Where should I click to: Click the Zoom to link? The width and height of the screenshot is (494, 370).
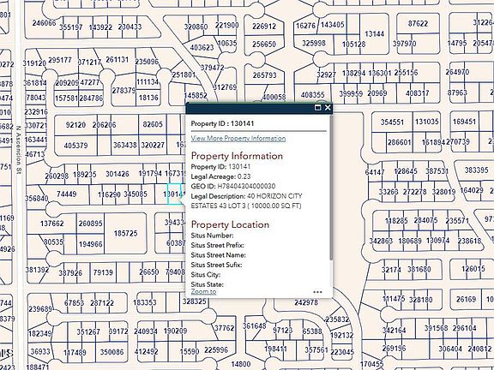[203, 292]
